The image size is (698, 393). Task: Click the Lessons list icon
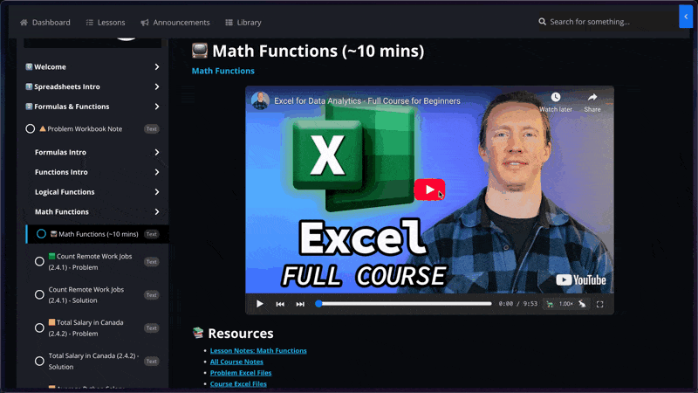coord(90,23)
